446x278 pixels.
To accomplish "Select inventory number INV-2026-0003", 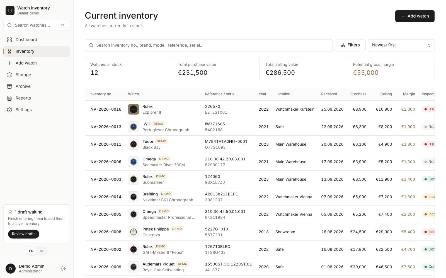I will [105, 179].
